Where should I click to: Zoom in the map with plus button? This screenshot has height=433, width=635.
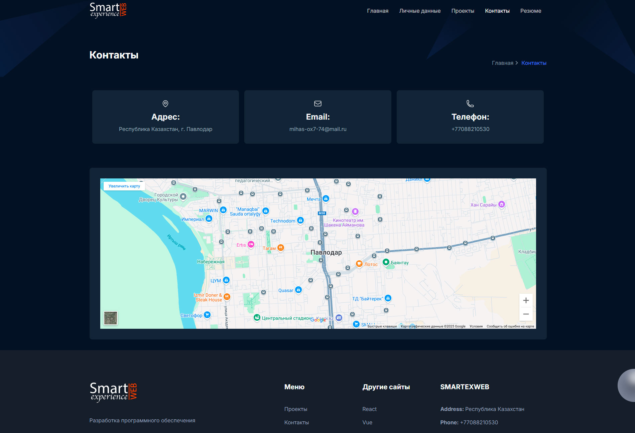click(526, 300)
